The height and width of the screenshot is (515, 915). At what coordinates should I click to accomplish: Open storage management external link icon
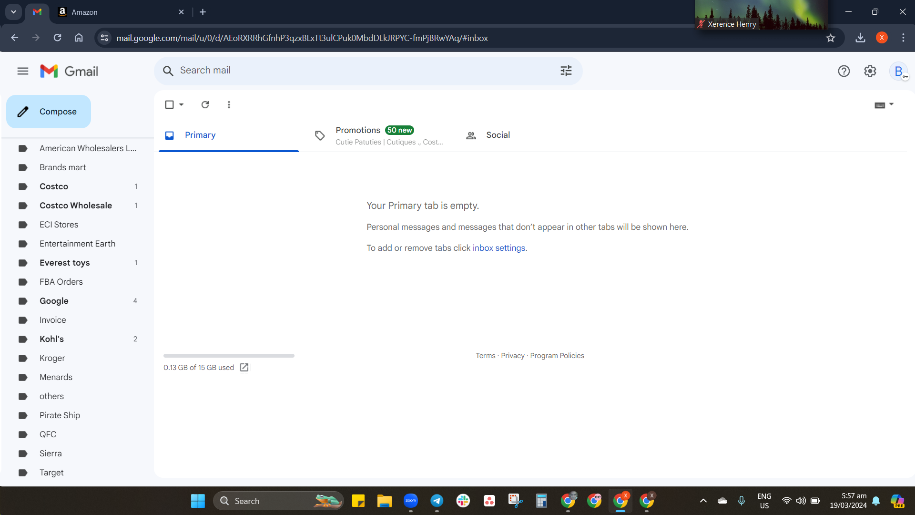244,367
